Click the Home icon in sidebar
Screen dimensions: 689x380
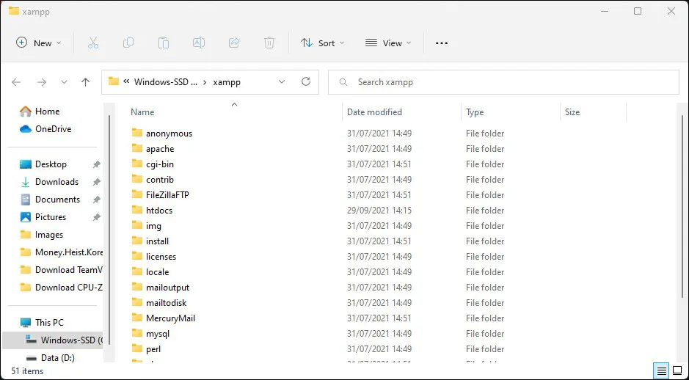[x=26, y=112]
